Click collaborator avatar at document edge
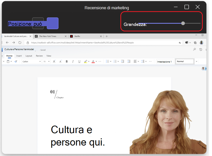Image resolution: width=212 pixels, height=156 pixels. pyautogui.click(x=203, y=69)
